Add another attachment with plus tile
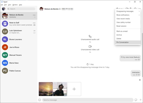Viewport: 143px width, 103px height. coord(74,89)
